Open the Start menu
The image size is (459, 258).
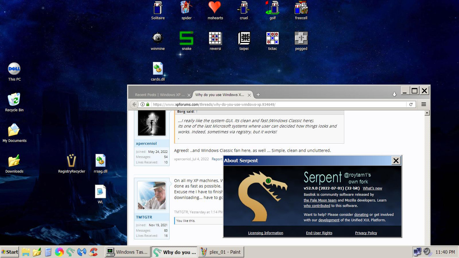[10, 252]
